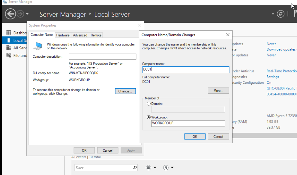
Task: Select the Domain radio button
Action: [x=148, y=104]
